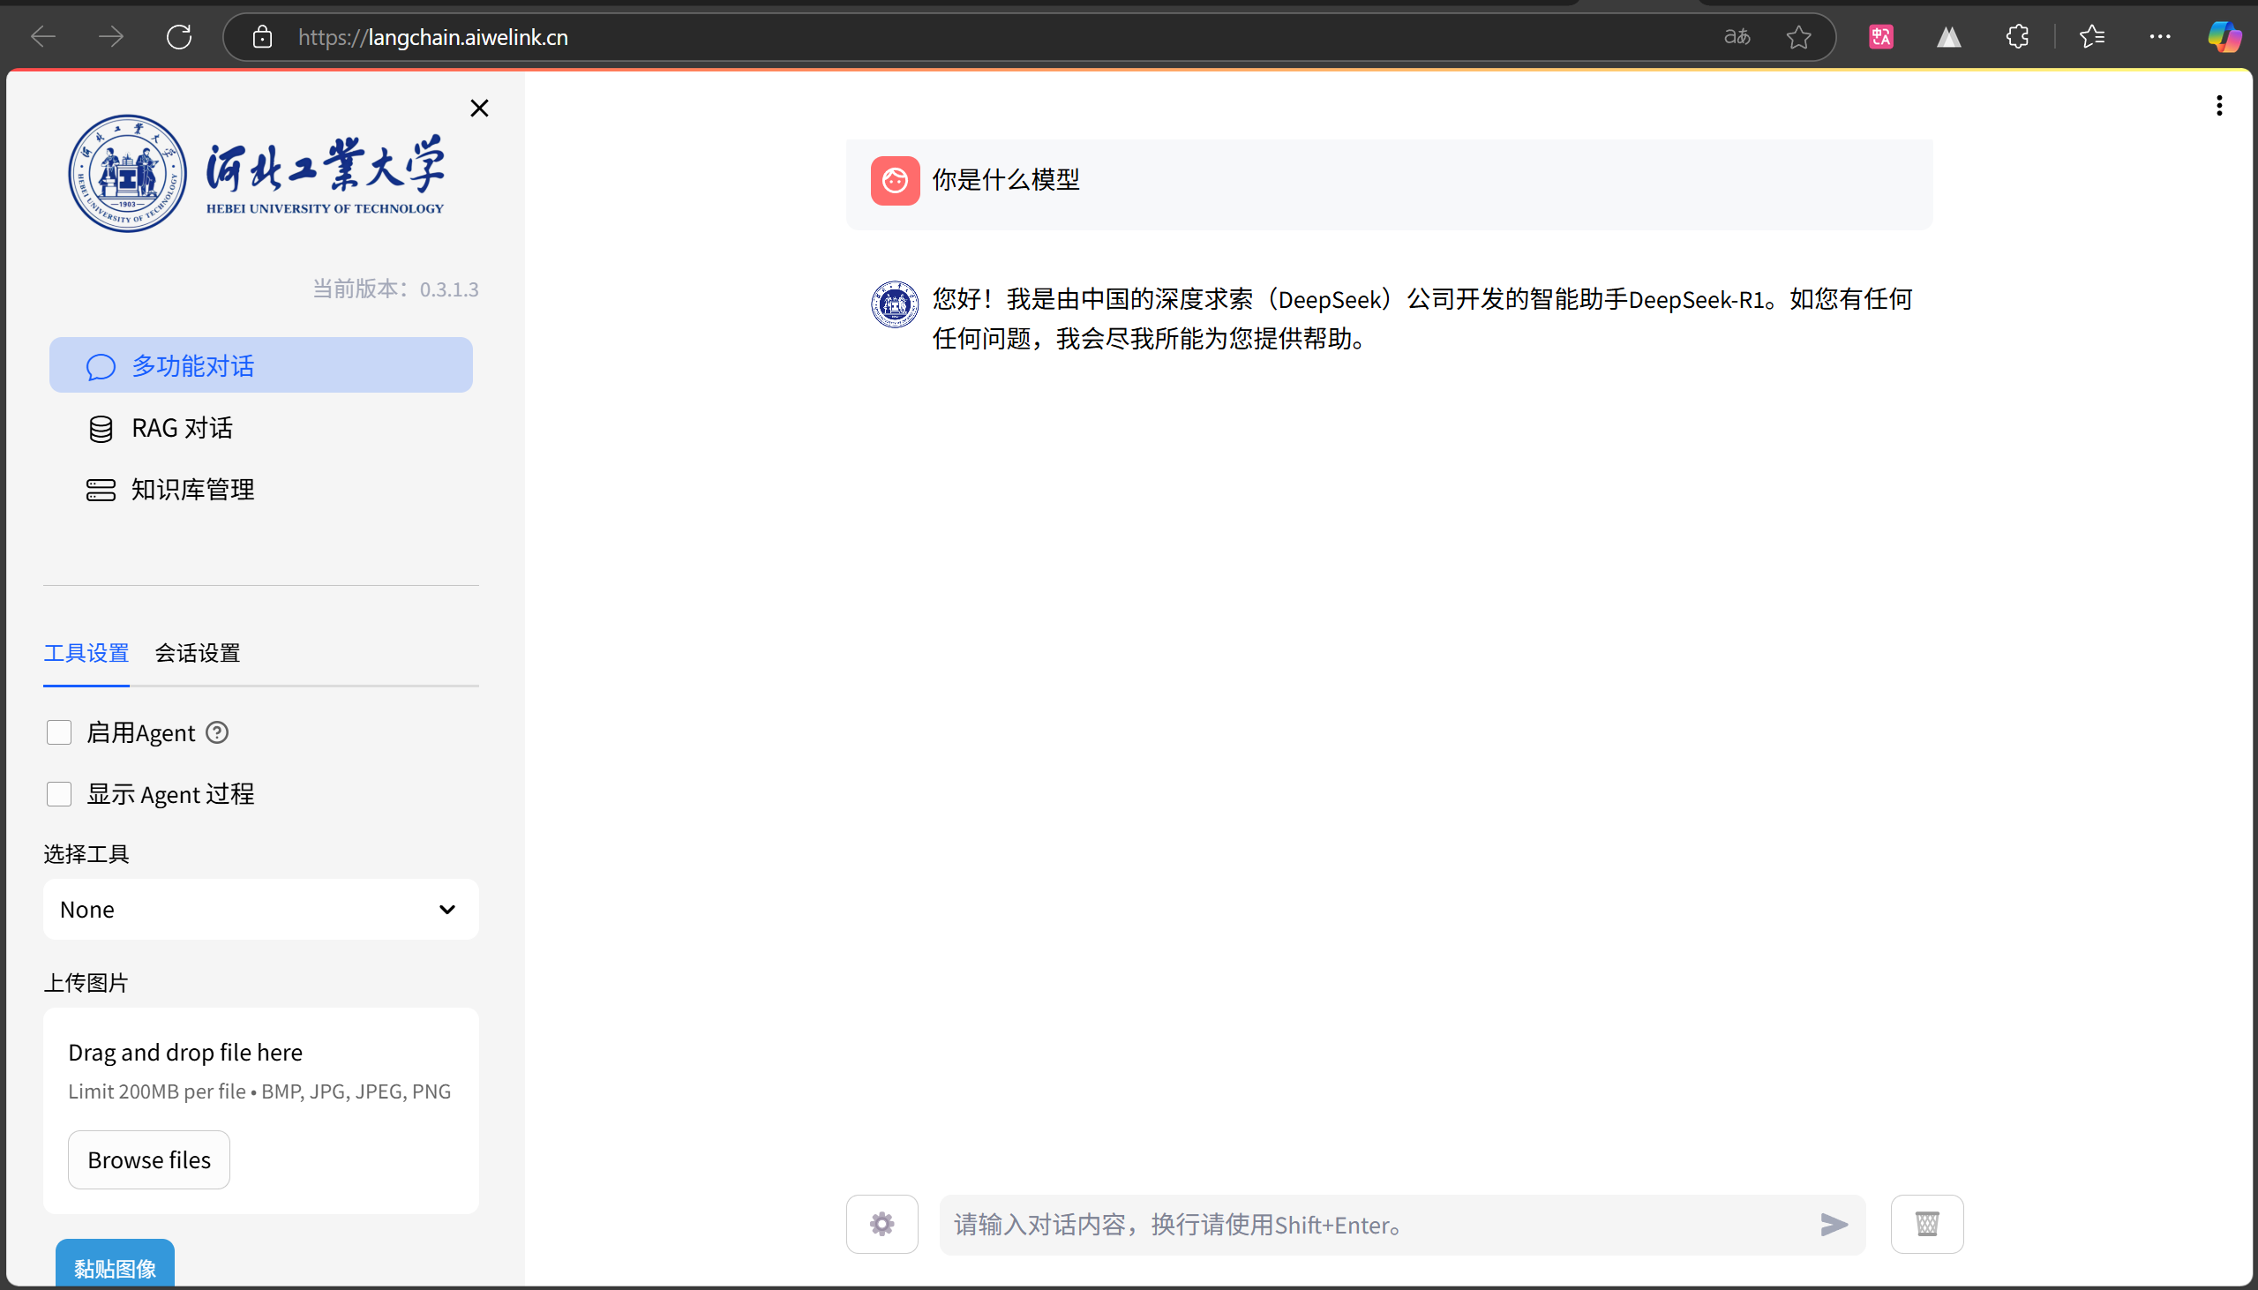2258x1290 pixels.
Task: Open the Copilot icon in browser toolbar
Action: click(2224, 36)
